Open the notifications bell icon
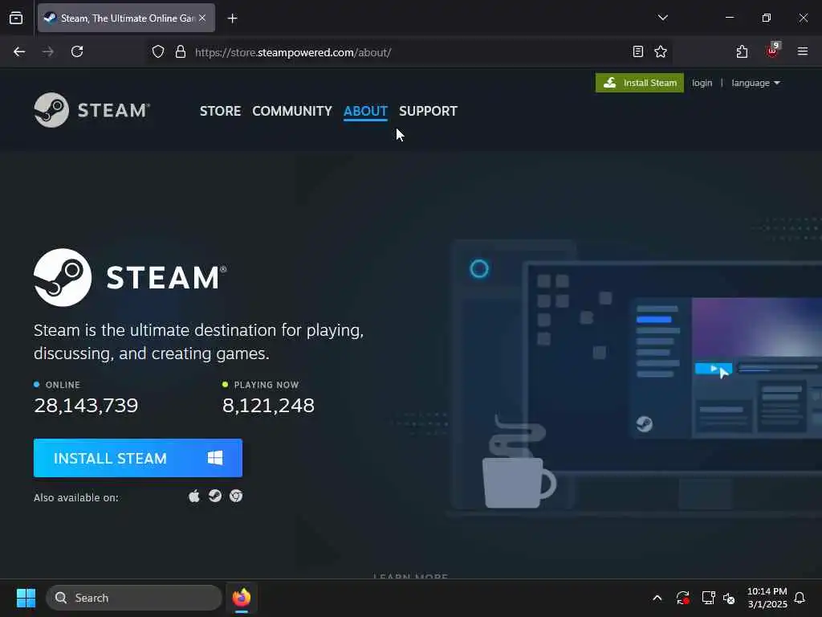Viewport: 822px width, 617px height. click(800, 598)
